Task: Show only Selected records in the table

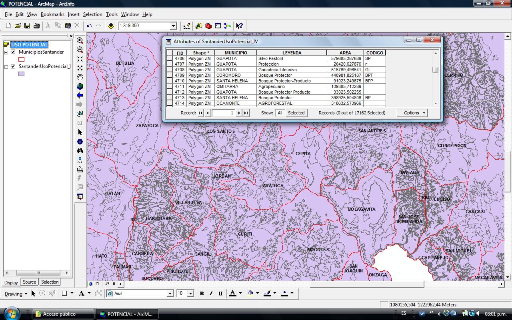Action: coord(296,113)
